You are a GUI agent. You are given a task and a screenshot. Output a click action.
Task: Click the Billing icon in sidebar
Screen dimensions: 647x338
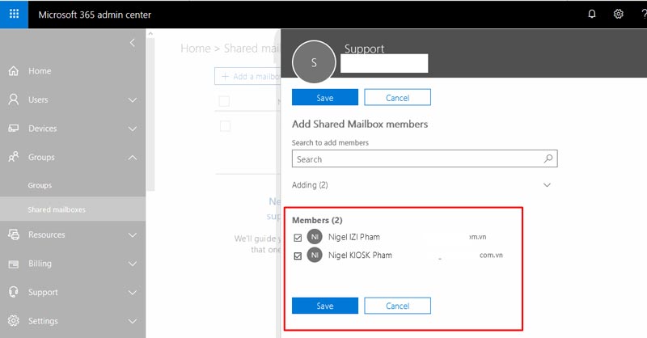point(14,264)
